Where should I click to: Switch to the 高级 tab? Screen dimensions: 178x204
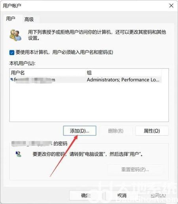coord(29,19)
